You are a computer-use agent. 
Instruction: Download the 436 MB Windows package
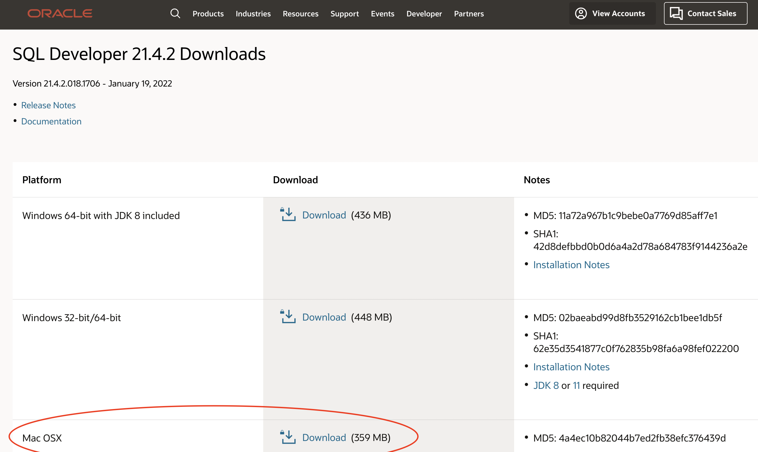(x=324, y=215)
